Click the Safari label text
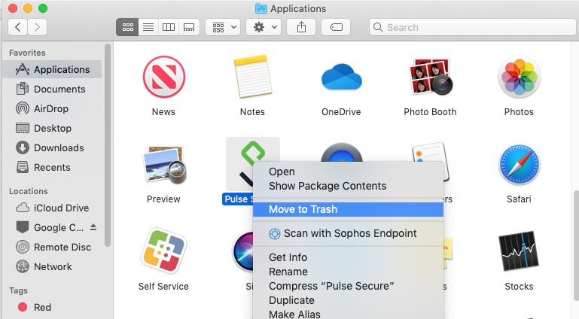 519,199
